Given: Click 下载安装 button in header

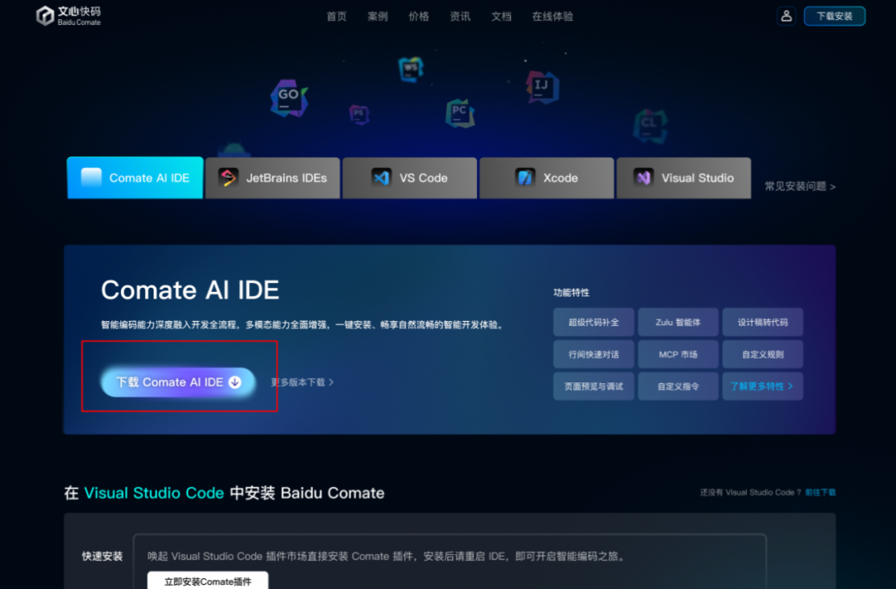Looking at the screenshot, I should [835, 16].
